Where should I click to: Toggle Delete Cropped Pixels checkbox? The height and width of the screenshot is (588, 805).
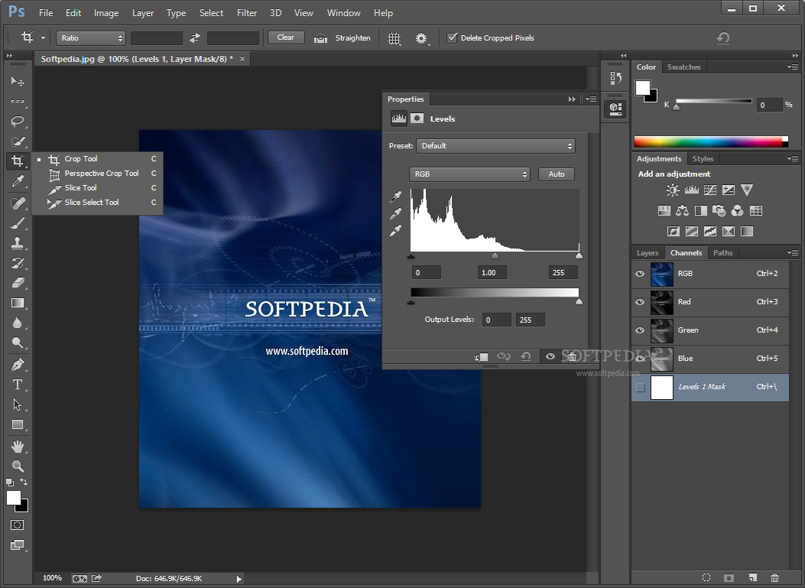[452, 37]
